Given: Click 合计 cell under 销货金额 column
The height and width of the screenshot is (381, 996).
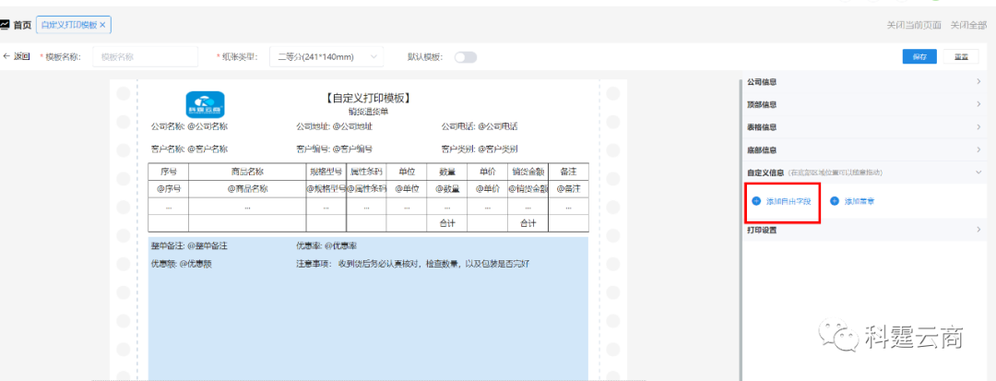Looking at the screenshot, I should [x=528, y=223].
